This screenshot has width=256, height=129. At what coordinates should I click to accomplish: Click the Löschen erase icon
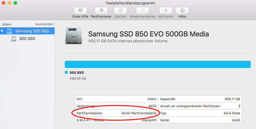[120, 11]
